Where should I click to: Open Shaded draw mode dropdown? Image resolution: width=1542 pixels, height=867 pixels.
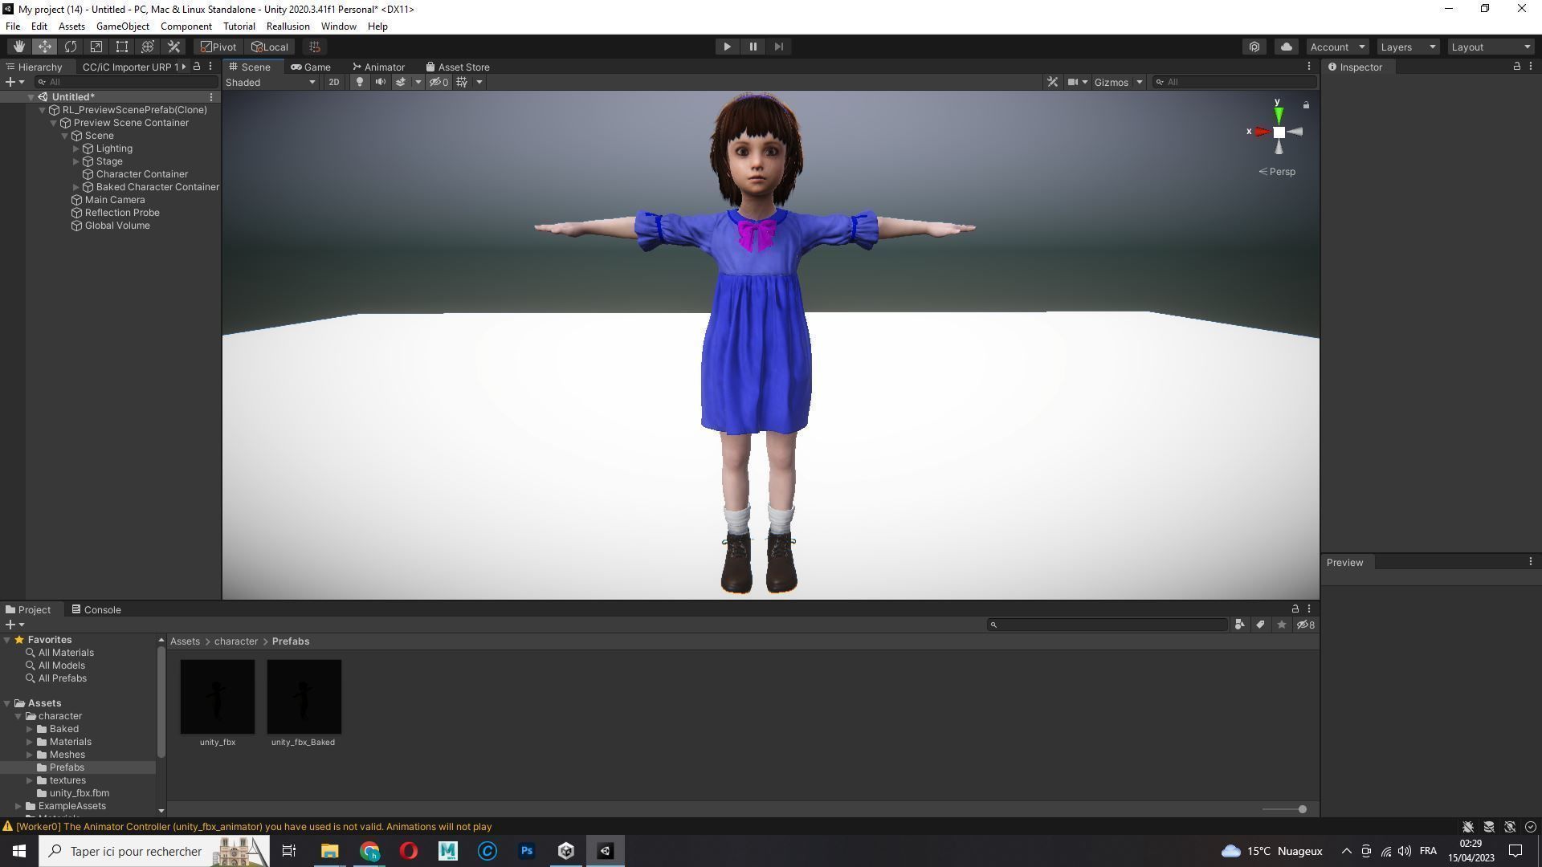(271, 82)
